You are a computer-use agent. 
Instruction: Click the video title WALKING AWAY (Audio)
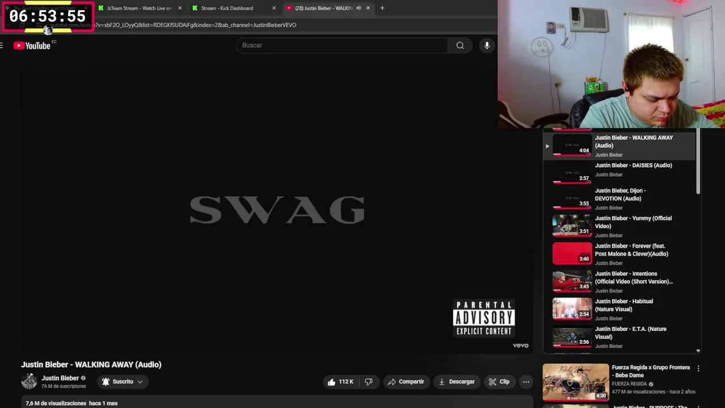pyautogui.click(x=91, y=364)
